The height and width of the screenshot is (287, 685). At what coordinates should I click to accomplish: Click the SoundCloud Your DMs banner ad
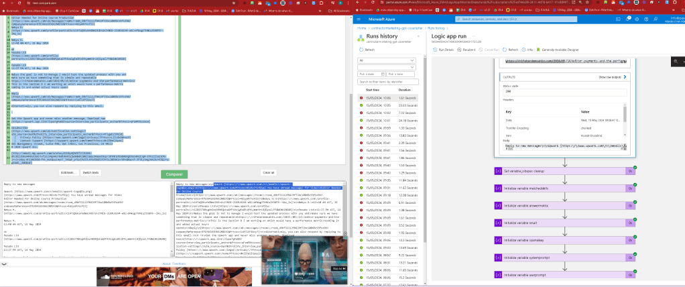174,276
